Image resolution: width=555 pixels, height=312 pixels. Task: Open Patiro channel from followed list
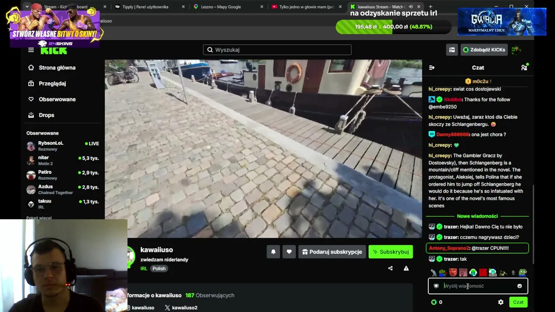63,175
